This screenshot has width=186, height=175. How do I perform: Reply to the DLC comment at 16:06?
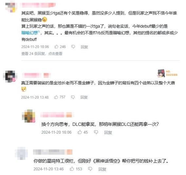tap(108, 132)
